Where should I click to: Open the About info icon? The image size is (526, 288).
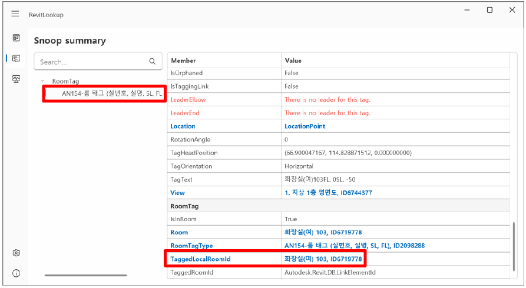(x=16, y=273)
